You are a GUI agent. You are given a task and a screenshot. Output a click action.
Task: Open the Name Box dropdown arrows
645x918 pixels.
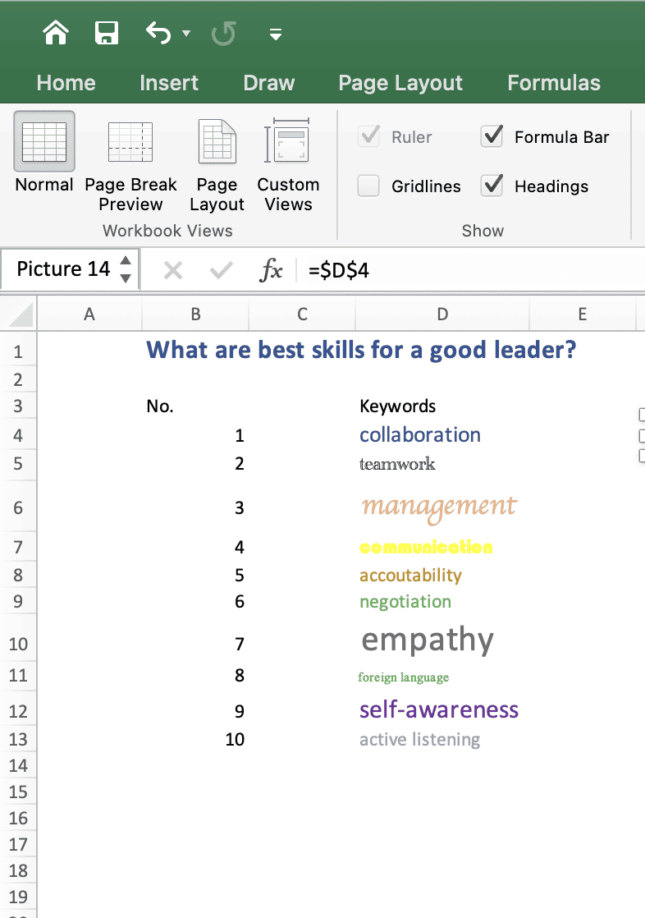(x=126, y=269)
